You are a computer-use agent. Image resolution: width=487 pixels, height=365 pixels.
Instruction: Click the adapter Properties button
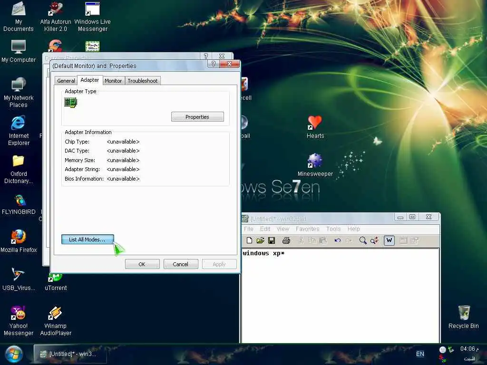(x=197, y=117)
